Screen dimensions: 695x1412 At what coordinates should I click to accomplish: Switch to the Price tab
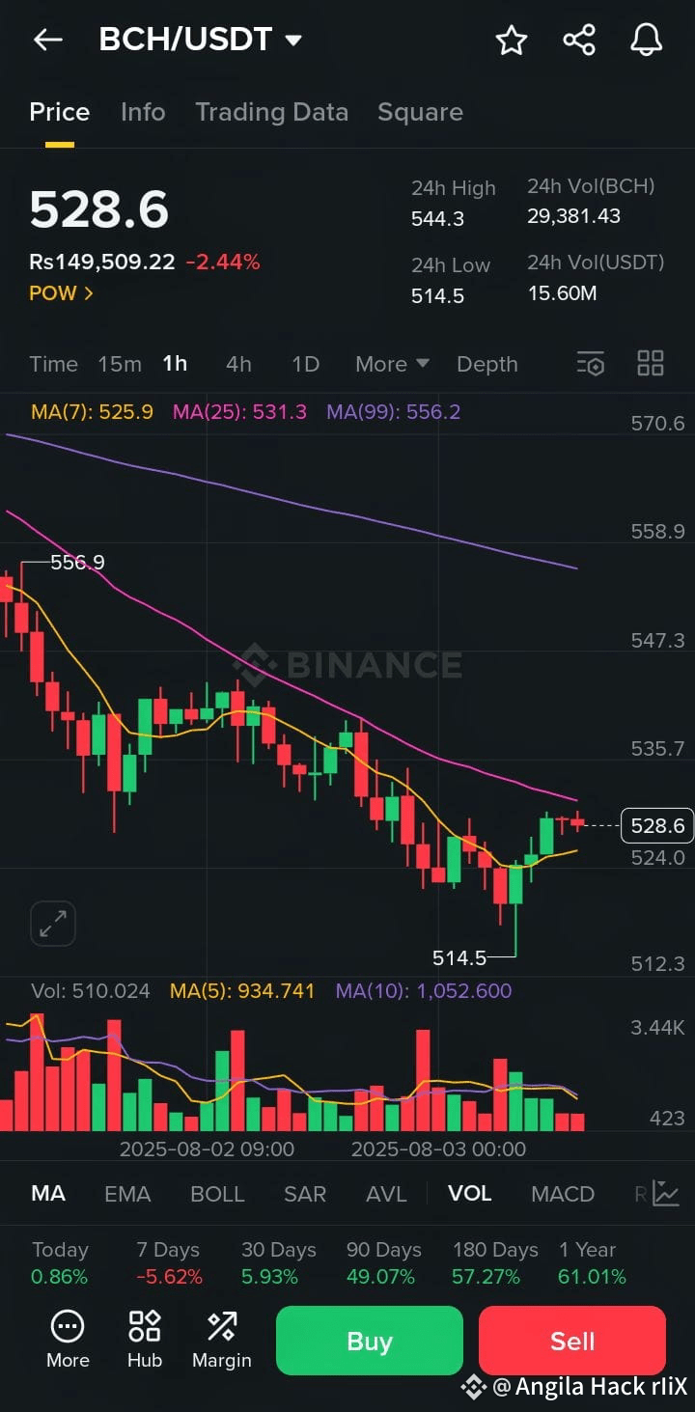59,112
